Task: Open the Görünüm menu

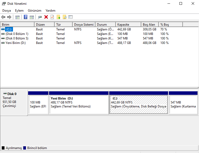Action: pos(34,11)
